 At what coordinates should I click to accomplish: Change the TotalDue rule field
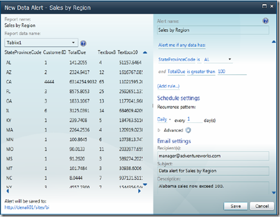point(176,71)
